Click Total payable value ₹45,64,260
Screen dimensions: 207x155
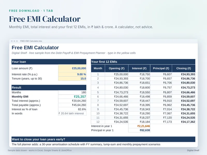[72, 105]
